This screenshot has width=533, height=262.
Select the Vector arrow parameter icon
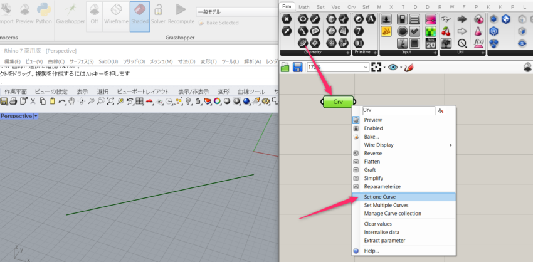coord(287,31)
